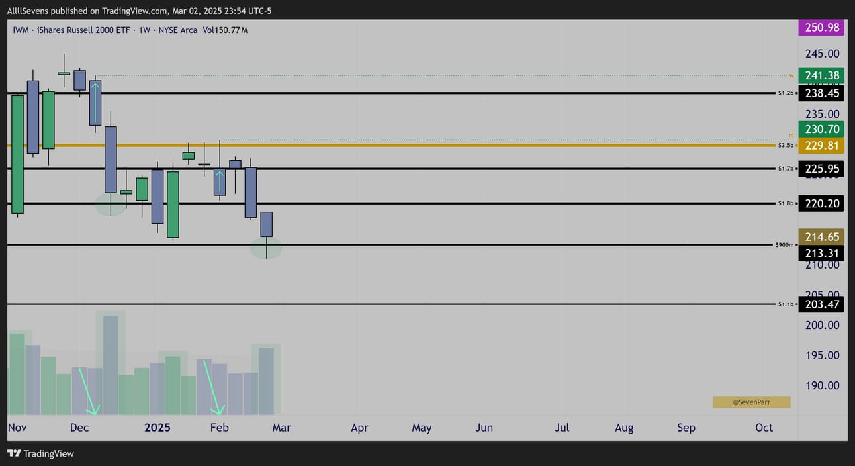Click the Jun label on time axis

click(x=484, y=428)
